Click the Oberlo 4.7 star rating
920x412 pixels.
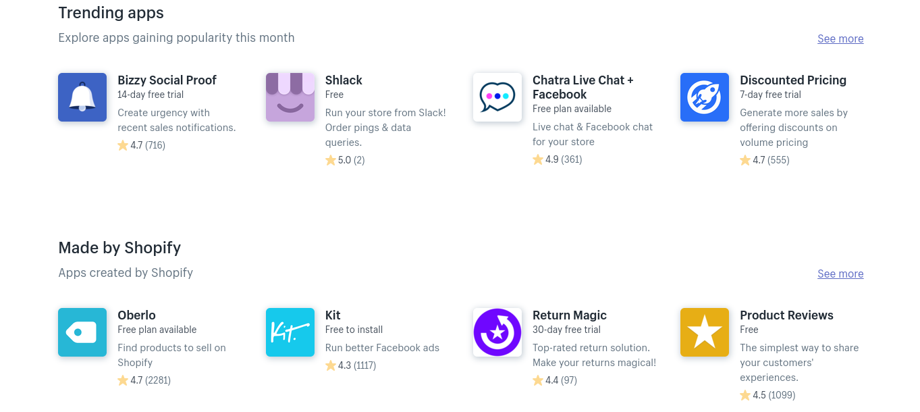[x=144, y=380]
